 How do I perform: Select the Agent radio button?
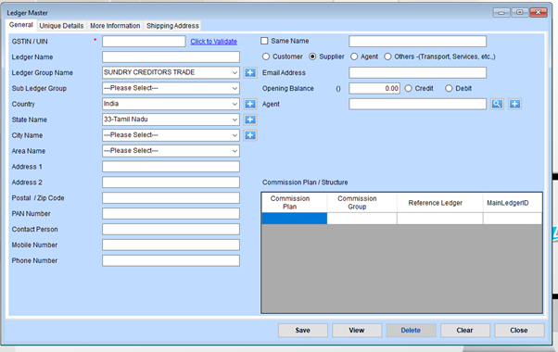[x=354, y=57]
